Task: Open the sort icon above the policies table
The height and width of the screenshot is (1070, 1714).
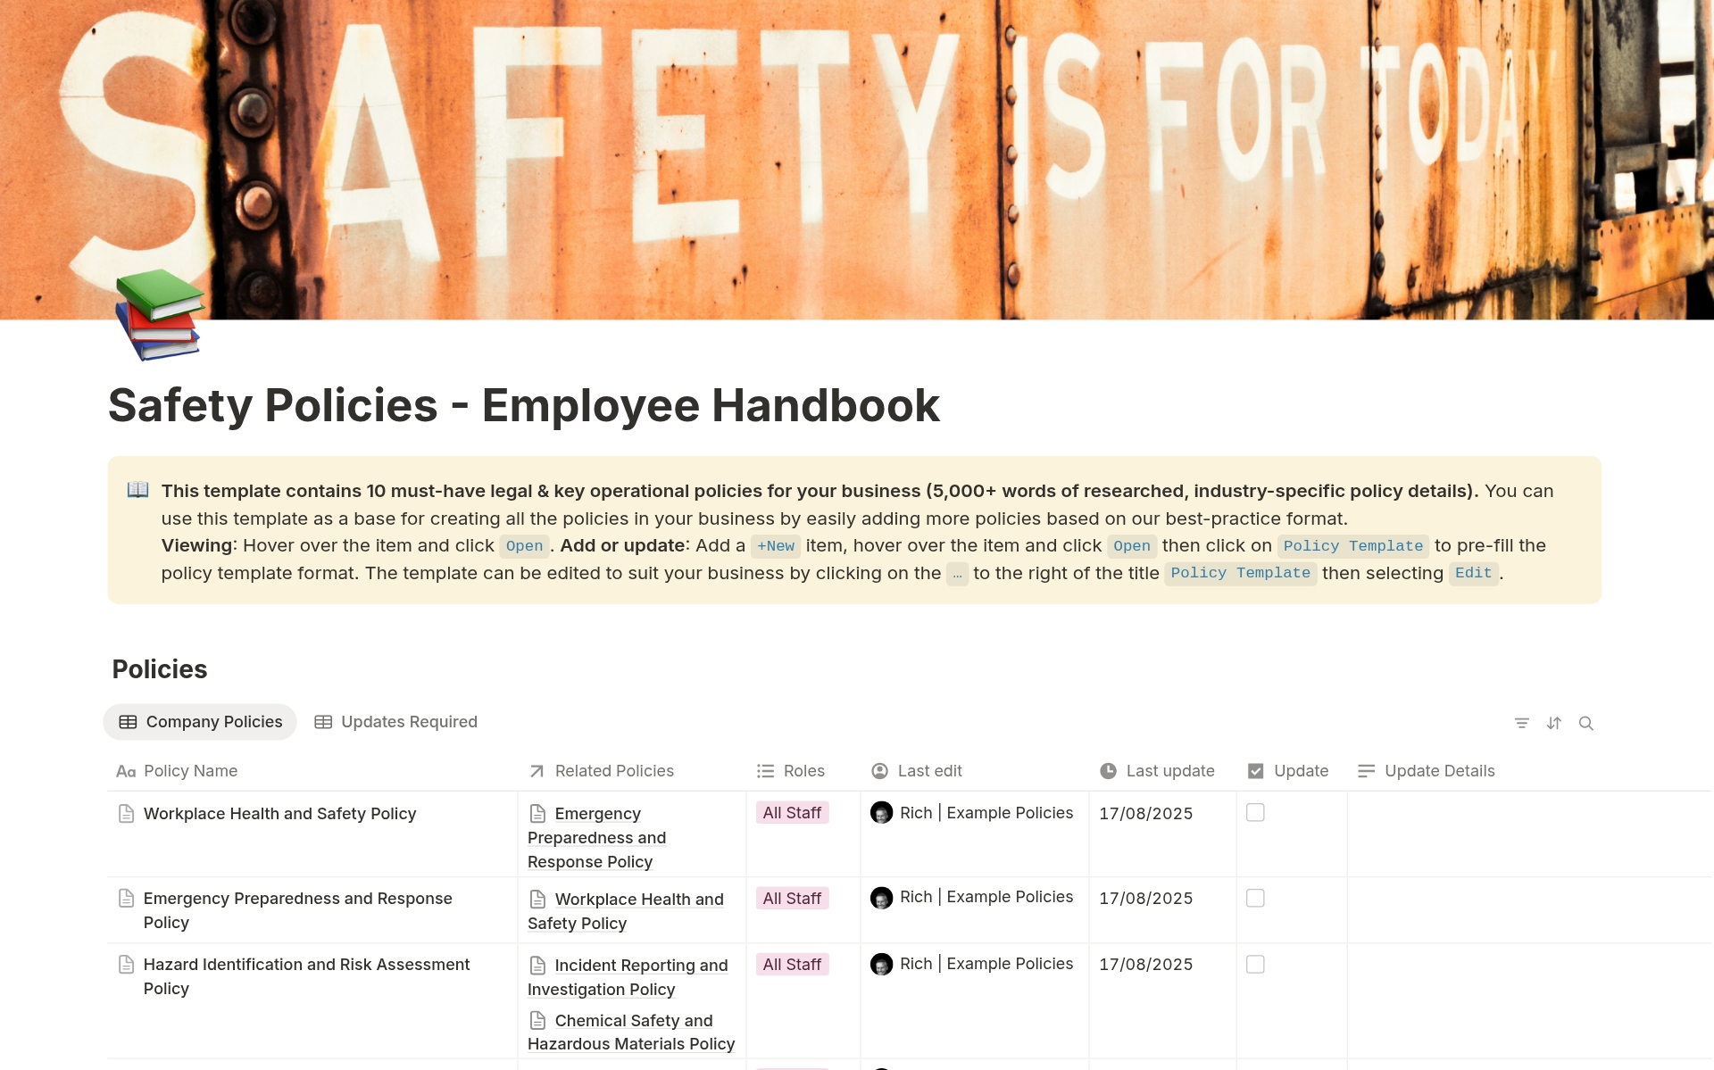Action: point(1554,723)
